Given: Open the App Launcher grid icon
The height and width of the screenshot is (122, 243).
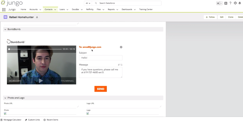Looking at the screenshot, I should coord(4,10).
